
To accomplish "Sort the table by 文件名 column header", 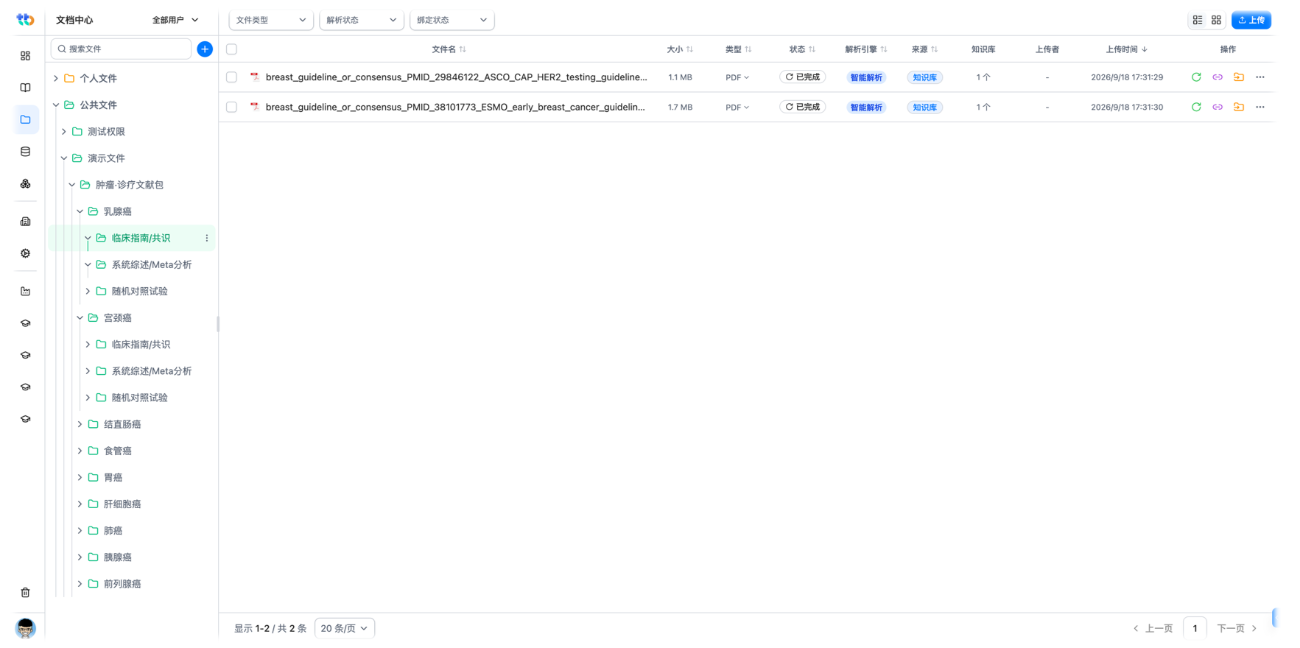I will 449,49.
